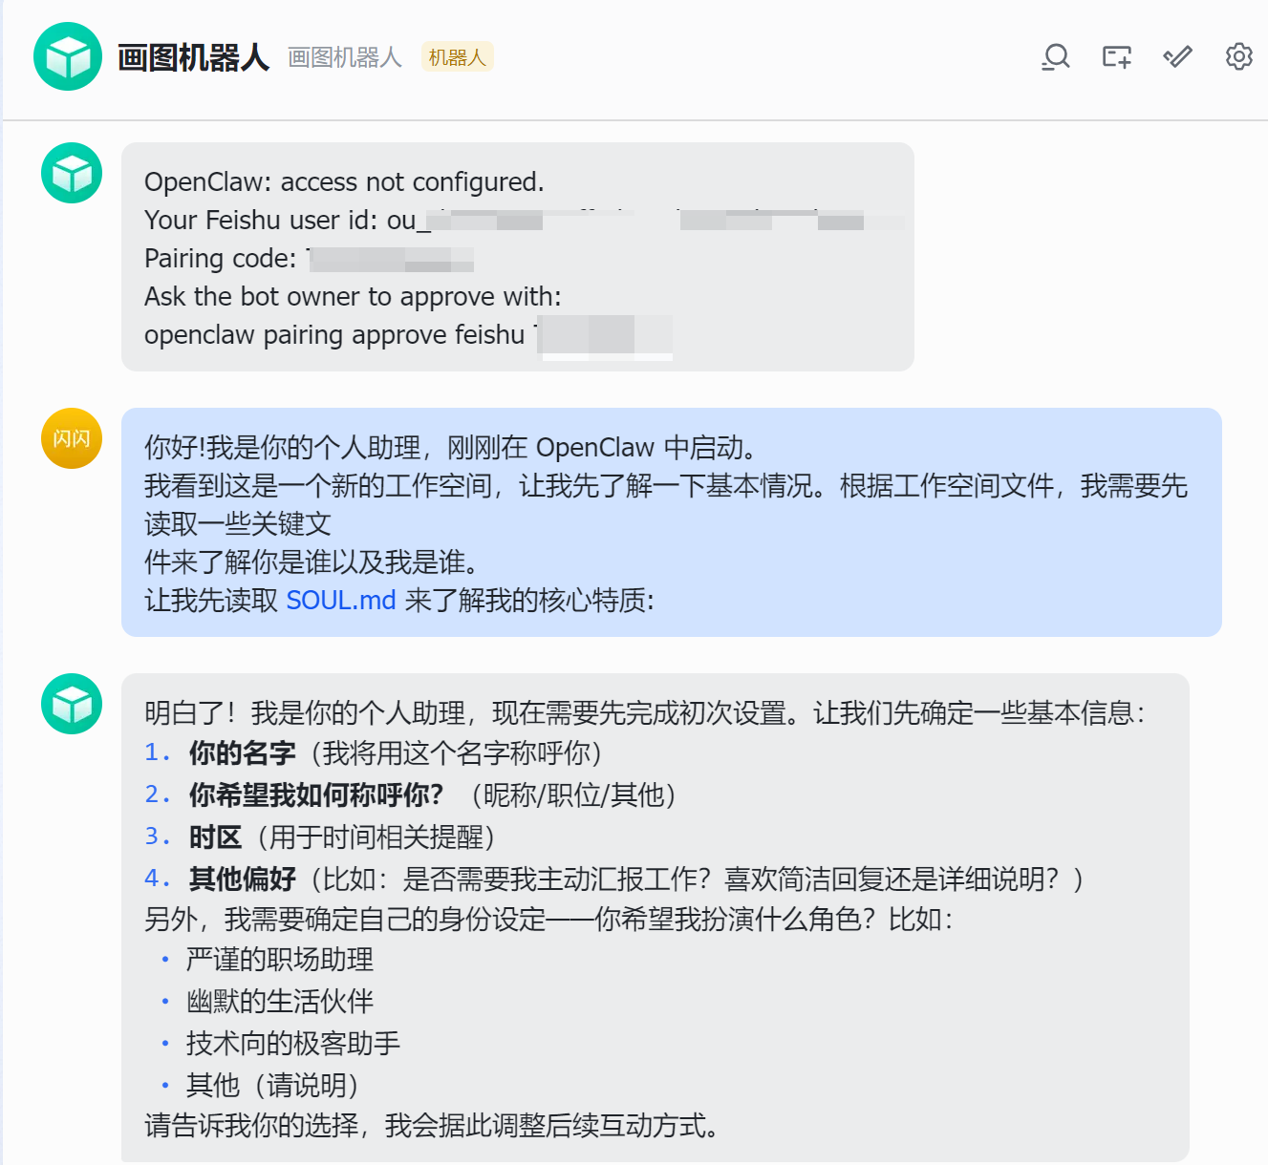Screen dimensions: 1268x1165
Task: Click the numbered item 时区
Action: (x=215, y=837)
